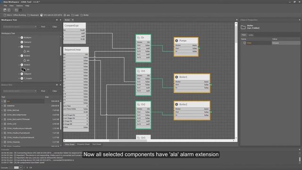Check the iSMA_BACnetMSTPMaster kit checkbox
This screenshot has width=302, height=170.
tap(5, 119)
